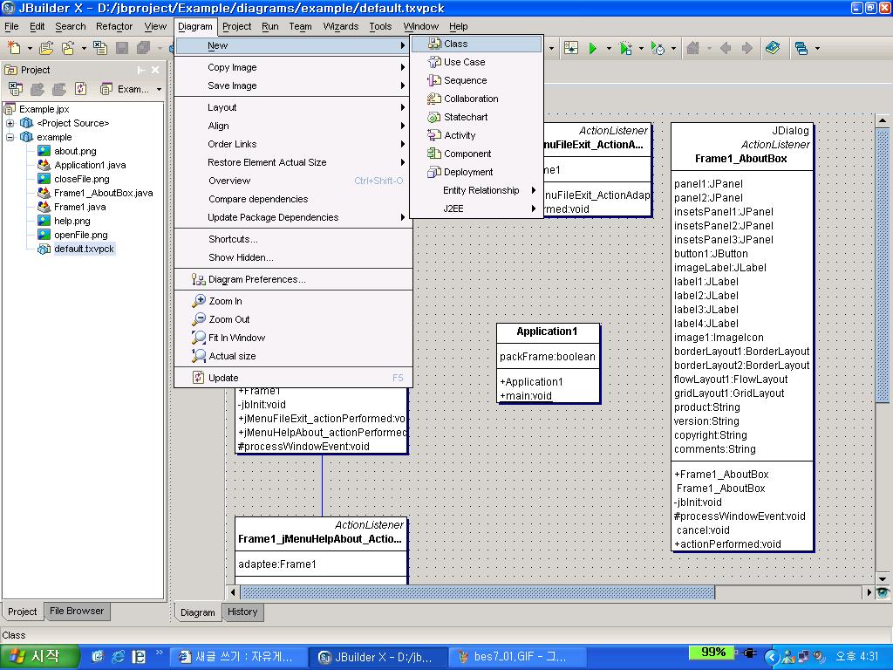Expand the Project Source tree node
This screenshot has height=670, width=893.
(10, 123)
